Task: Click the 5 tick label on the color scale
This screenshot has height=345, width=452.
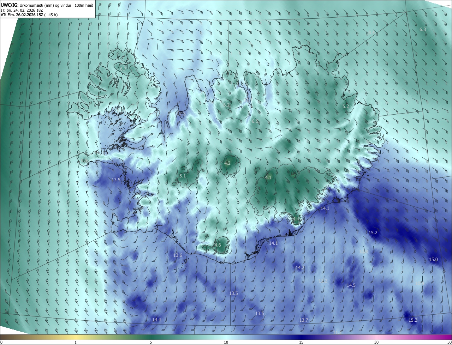Action: pos(151,342)
